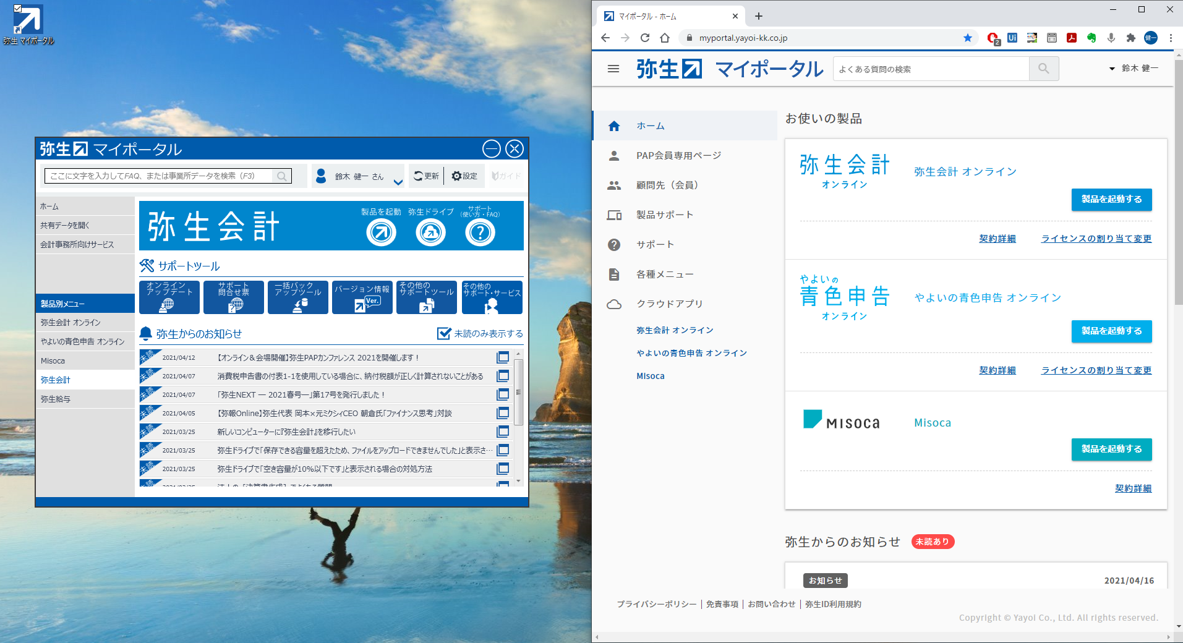Screen dimensions: 1183x643
Task: Open the hamburger menu in web portal
Action: pos(613,69)
